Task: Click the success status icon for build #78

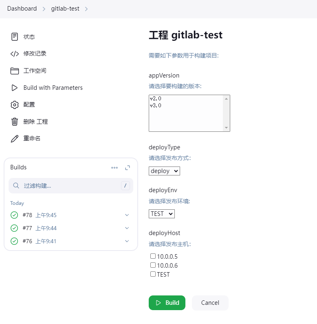Action: pos(14,215)
